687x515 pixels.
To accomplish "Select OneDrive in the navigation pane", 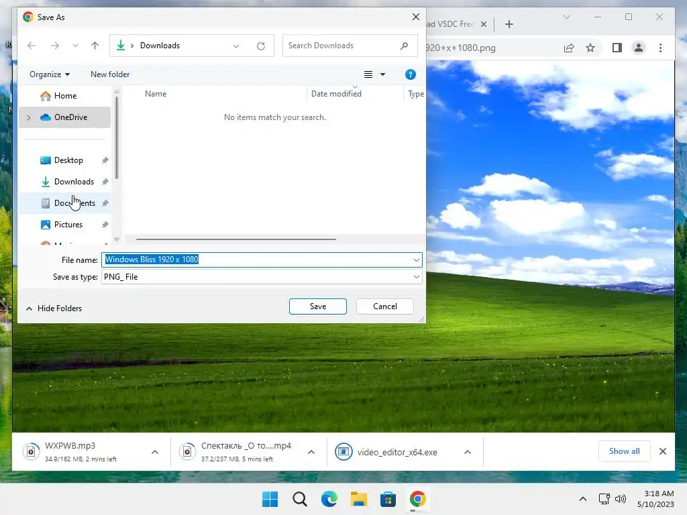I will 65,117.
